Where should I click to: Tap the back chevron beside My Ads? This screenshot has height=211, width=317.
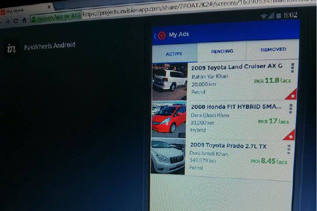(155, 36)
